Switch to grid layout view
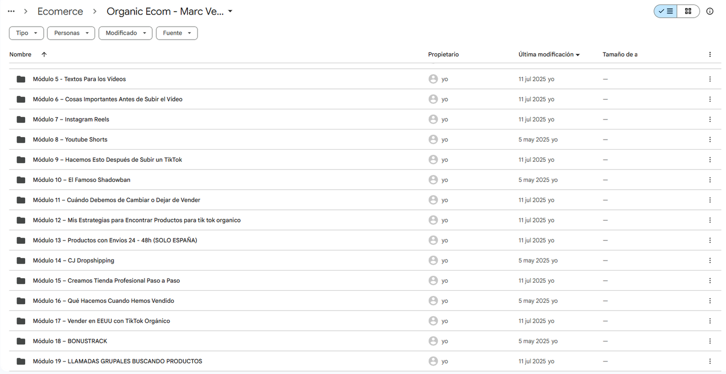Image resolution: width=726 pixels, height=374 pixels. (x=688, y=11)
